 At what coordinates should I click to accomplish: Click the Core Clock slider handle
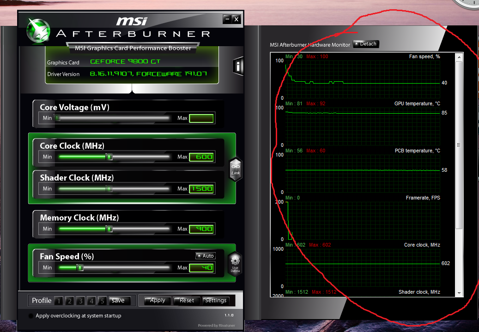109,157
